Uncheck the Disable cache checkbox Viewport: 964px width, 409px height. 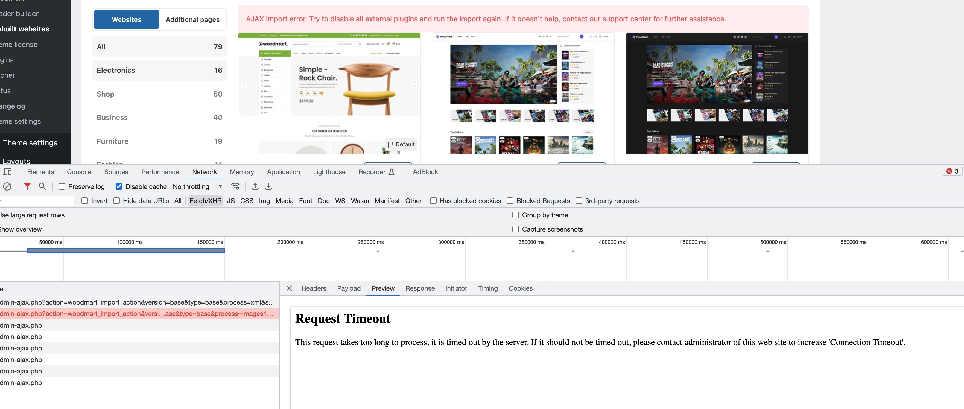pyautogui.click(x=119, y=186)
